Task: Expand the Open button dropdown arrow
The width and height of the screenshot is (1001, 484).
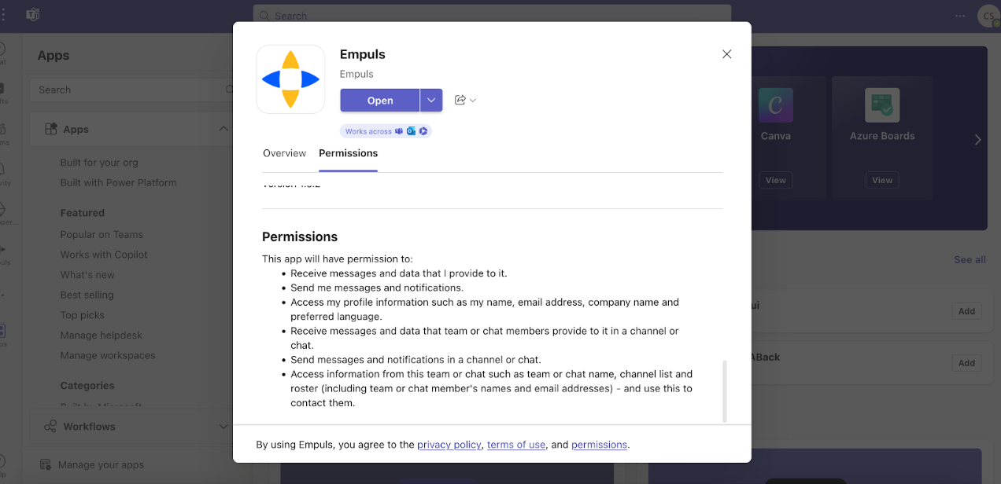Action: click(x=431, y=100)
